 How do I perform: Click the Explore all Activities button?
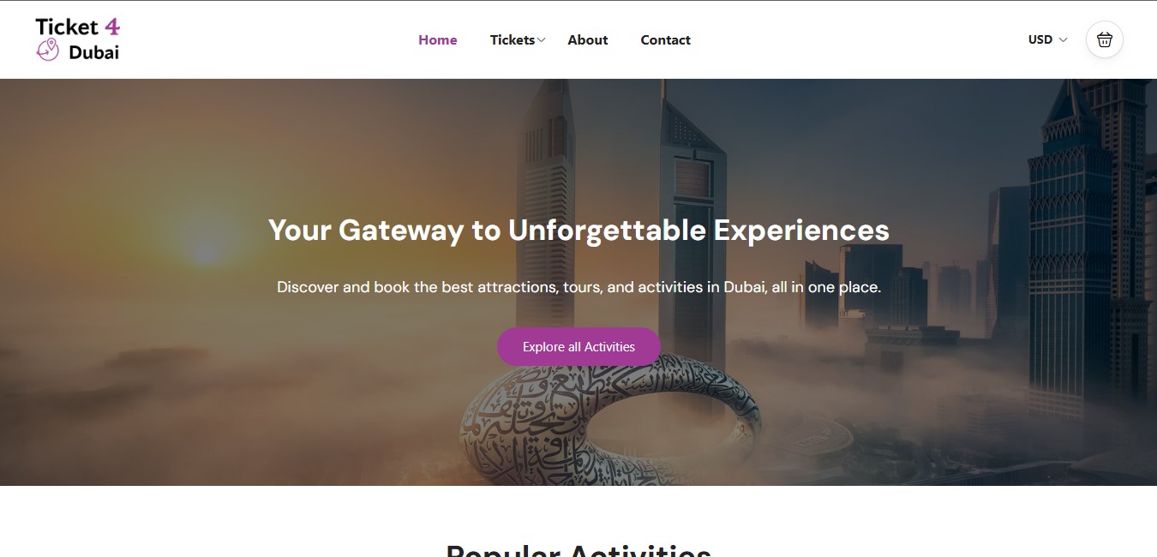pos(578,347)
